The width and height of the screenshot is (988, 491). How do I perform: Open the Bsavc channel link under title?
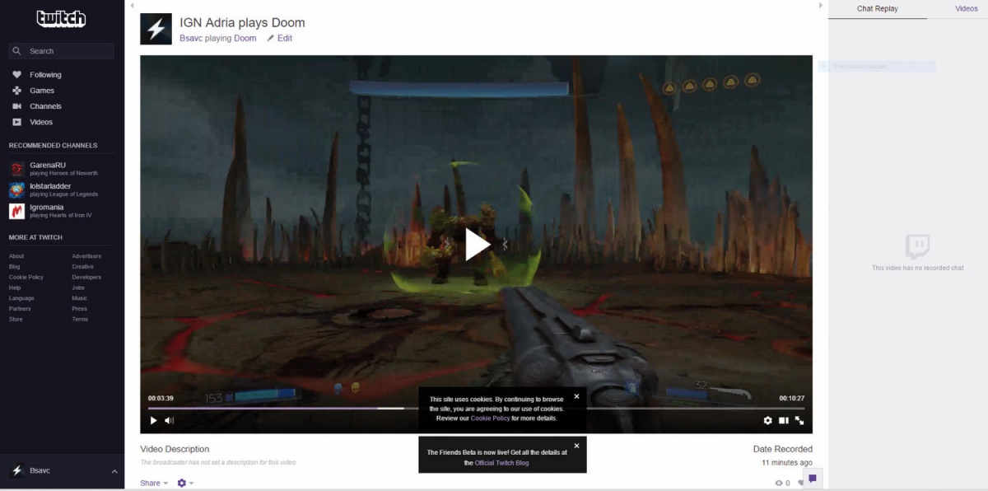click(x=193, y=38)
